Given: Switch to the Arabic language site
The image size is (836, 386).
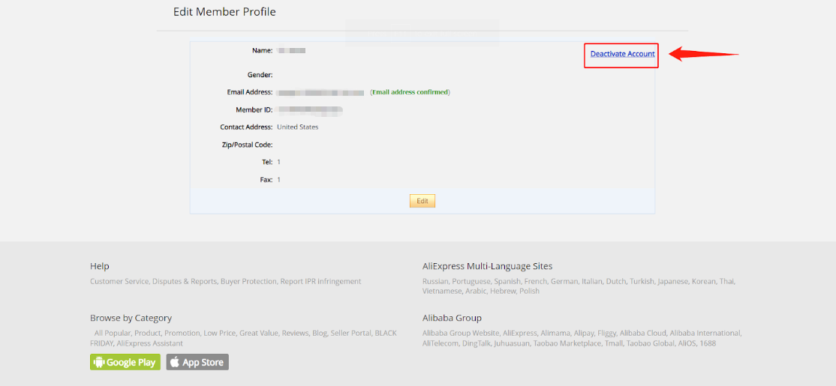Looking at the screenshot, I should pos(476,292).
